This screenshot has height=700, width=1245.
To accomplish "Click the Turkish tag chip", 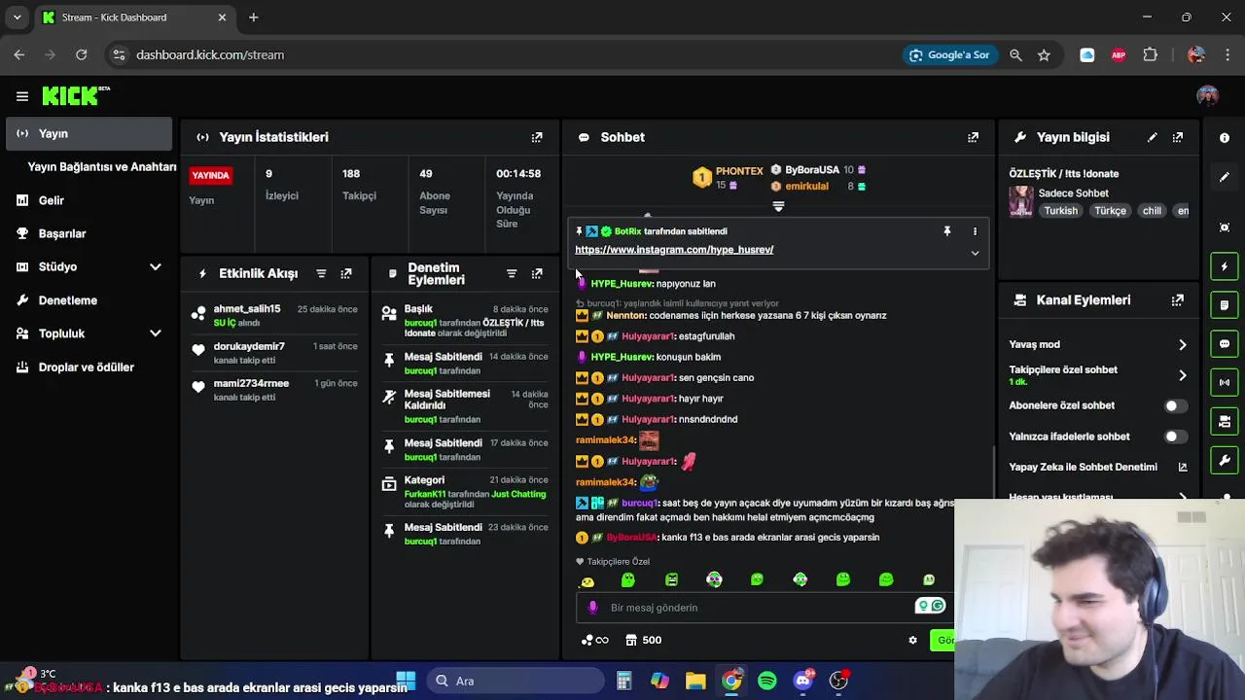I will (1060, 211).
